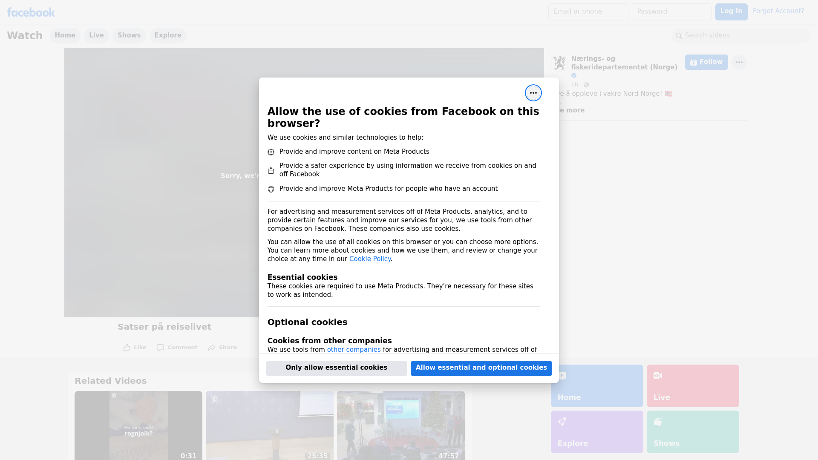Open the Explore tile with rocket icon
This screenshot has height=460, width=818.
596,431
